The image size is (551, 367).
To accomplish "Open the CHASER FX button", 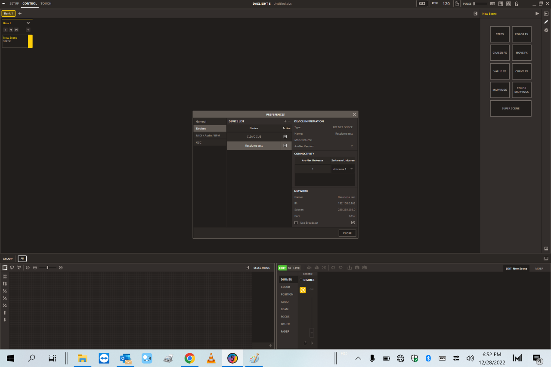I will coord(500,52).
